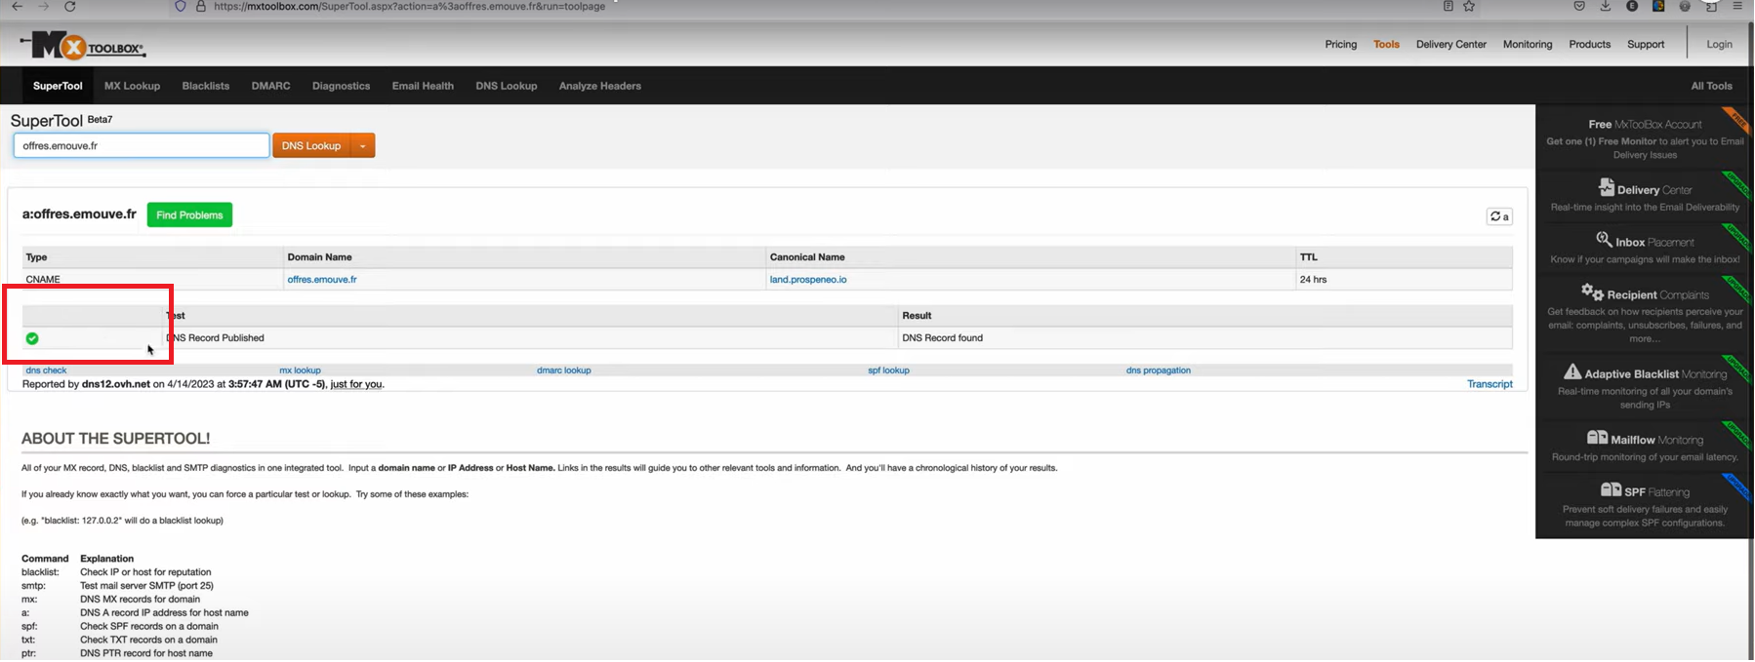
Task: Click the green check status icon
Action: [x=32, y=338]
